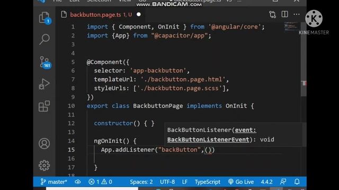Click line number 10 in the gutter
This screenshot has height=190, width=339.
(x=71, y=106)
